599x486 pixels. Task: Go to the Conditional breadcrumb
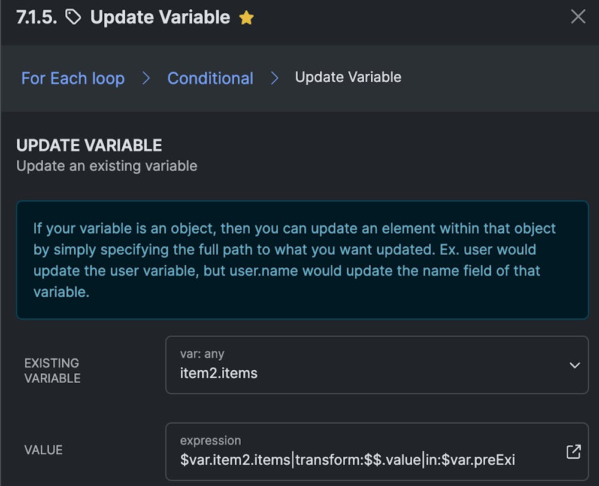210,78
